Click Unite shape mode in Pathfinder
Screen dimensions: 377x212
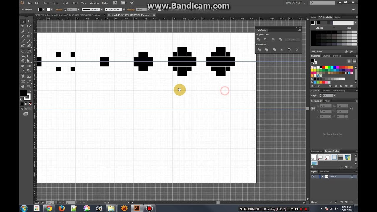(x=259, y=39)
